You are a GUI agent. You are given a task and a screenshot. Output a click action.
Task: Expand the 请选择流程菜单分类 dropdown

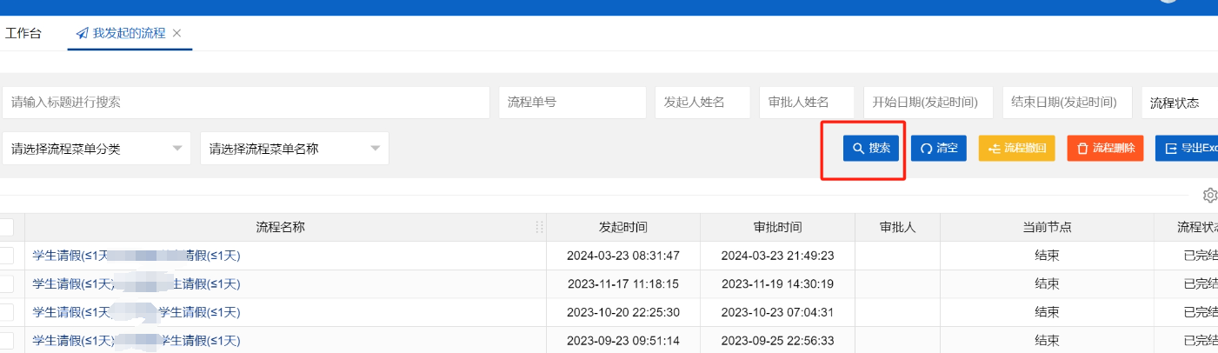(96, 149)
